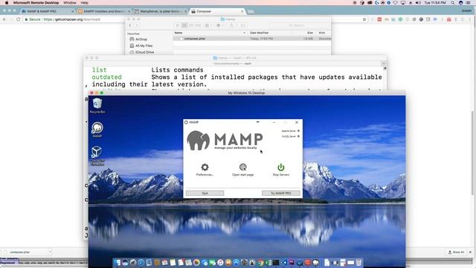Select Finder icon view button
The width and height of the screenshot is (476, 268).
click(x=178, y=25)
